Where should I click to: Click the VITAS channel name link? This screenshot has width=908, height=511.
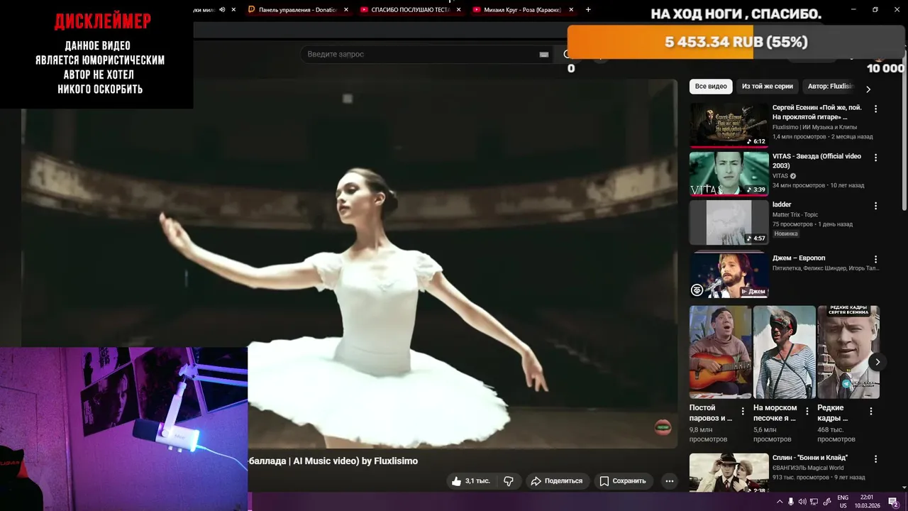[x=780, y=175]
